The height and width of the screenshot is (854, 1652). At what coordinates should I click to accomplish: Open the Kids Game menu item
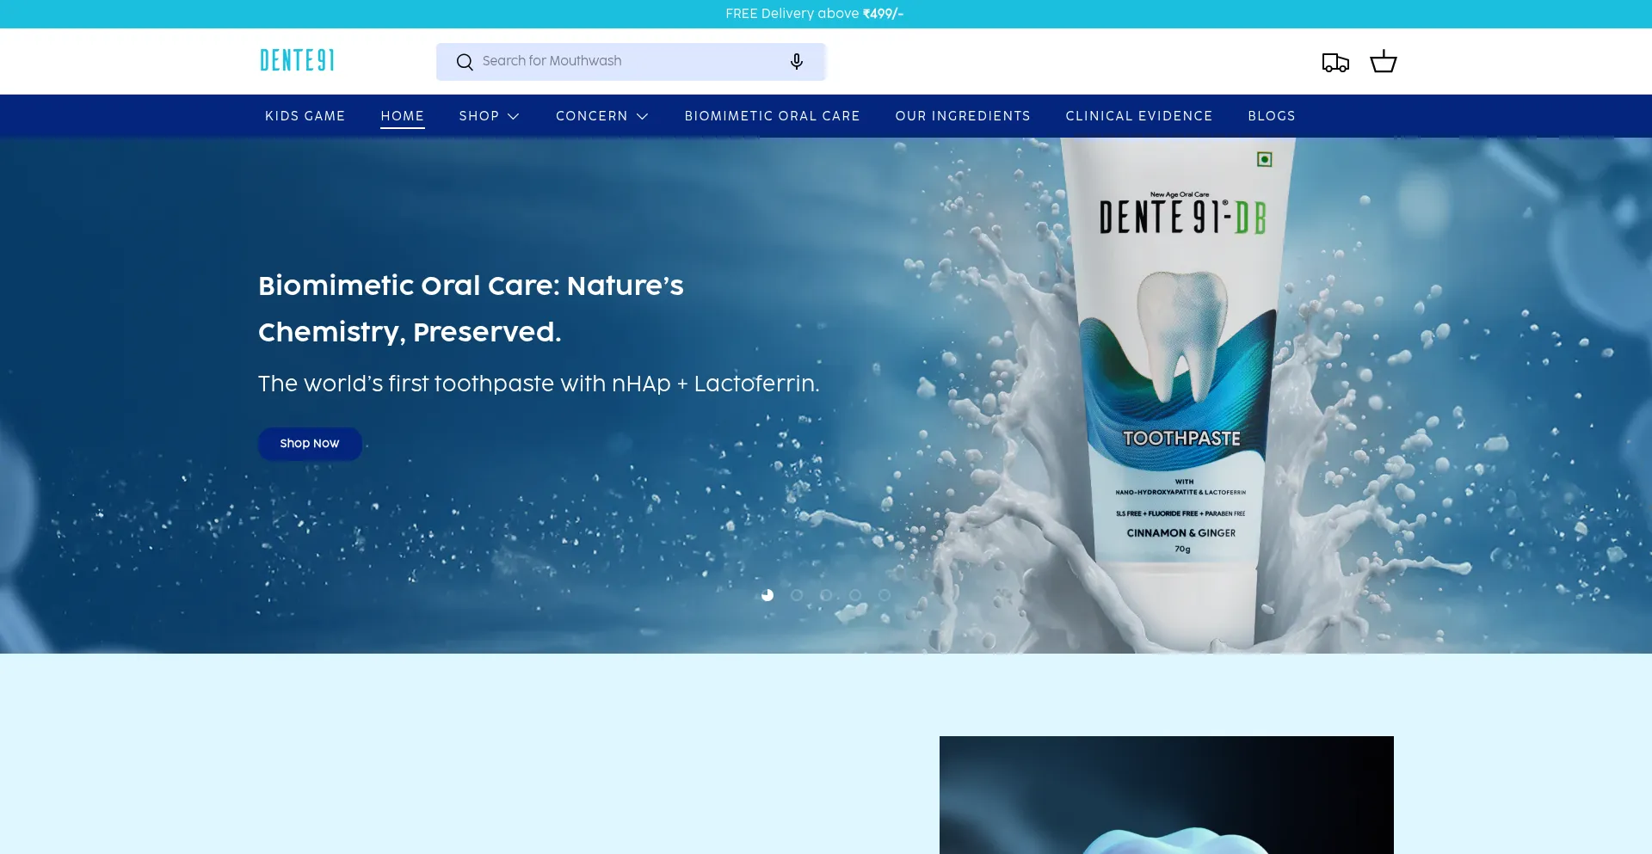tap(305, 116)
